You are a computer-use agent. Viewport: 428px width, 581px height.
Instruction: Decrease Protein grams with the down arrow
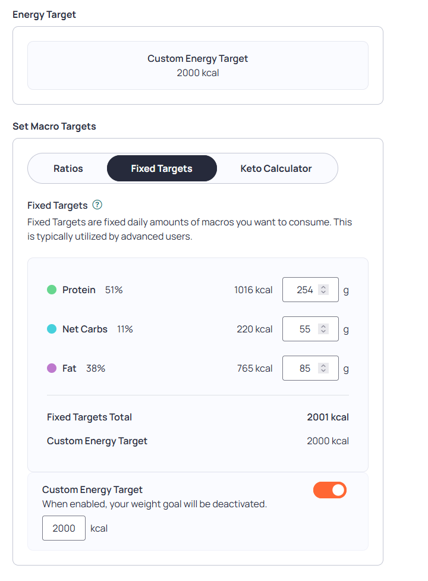click(x=323, y=293)
